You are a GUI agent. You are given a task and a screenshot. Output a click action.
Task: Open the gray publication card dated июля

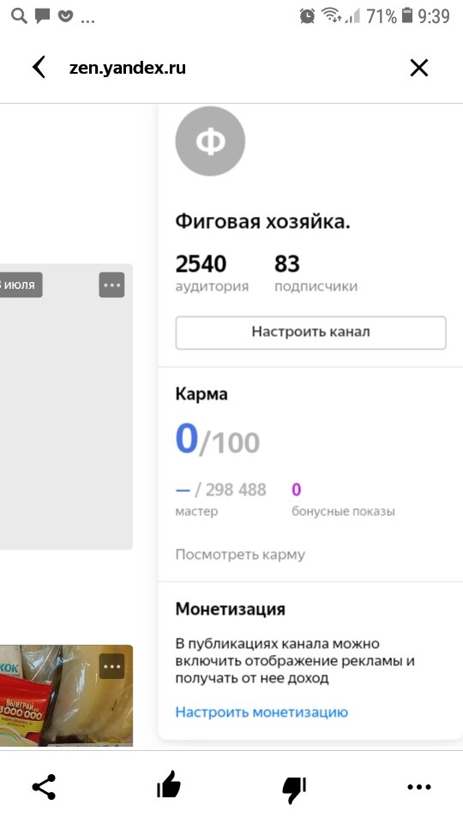pyautogui.click(x=66, y=406)
